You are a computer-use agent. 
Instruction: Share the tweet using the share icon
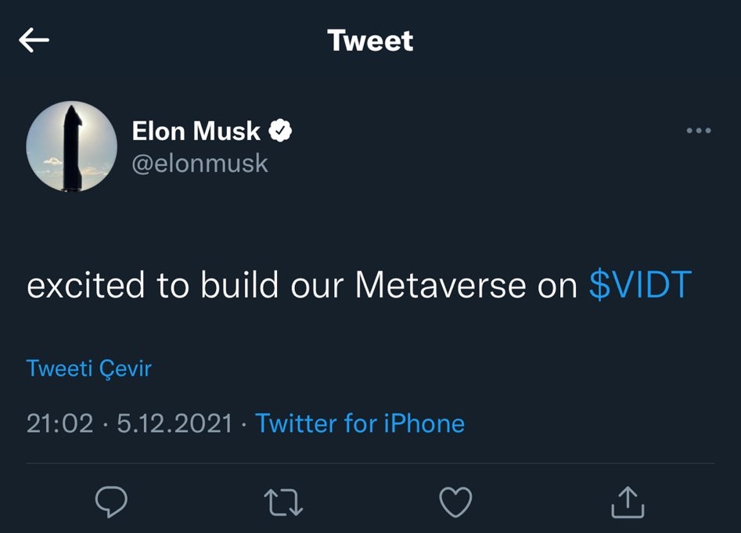coord(628,502)
